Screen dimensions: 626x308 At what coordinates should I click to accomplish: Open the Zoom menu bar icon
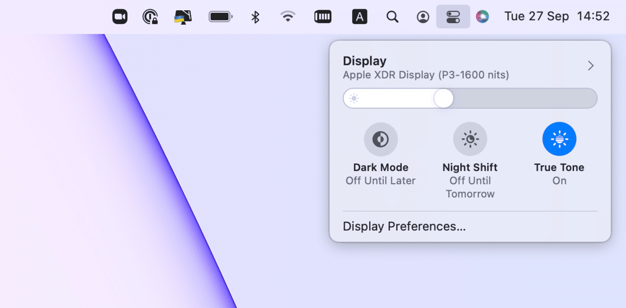[x=120, y=16]
